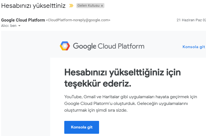The image size is (206, 136).
Task: Click the yellow importance marker icon
Action: click(x=71, y=6)
